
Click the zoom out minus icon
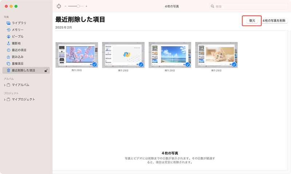pyautogui.click(x=65, y=6)
